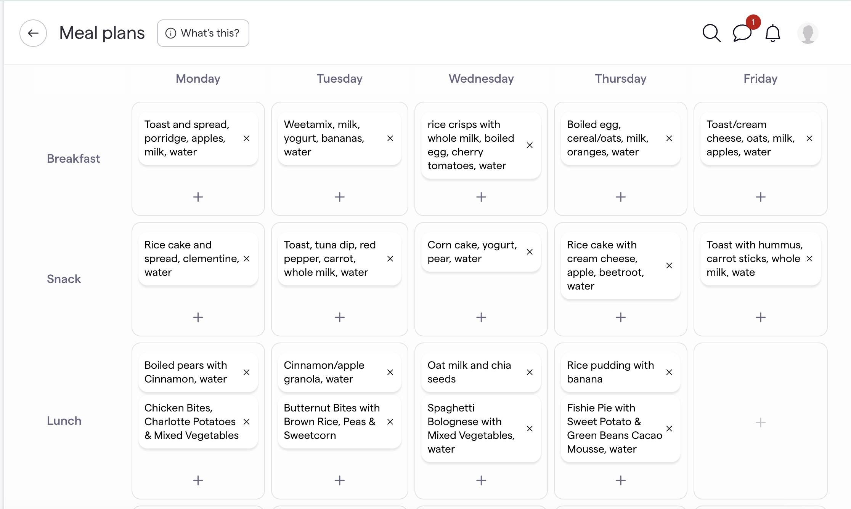Open the user profile avatar
The image size is (851, 509).
click(808, 33)
